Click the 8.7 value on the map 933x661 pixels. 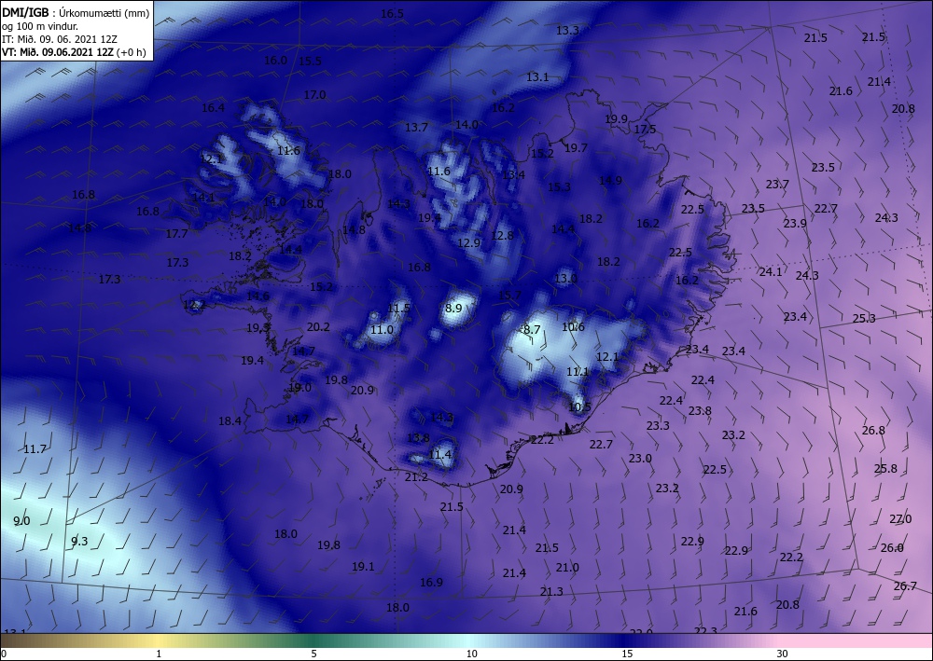[x=532, y=329]
